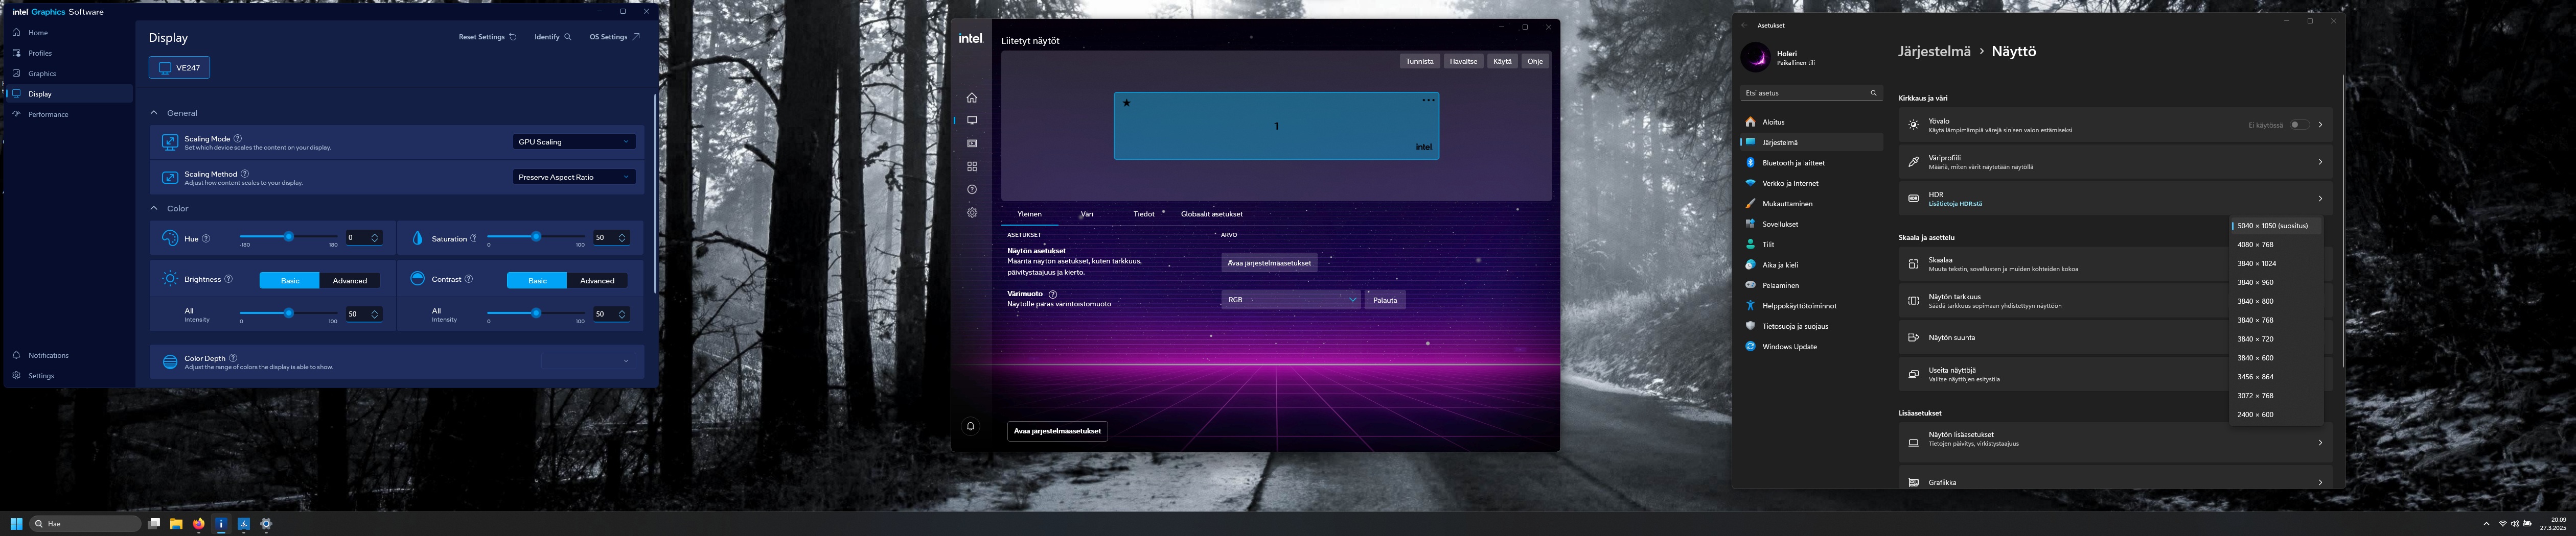This screenshot has height=536, width=2576.
Task: Open the GPU Scaling dropdown
Action: point(573,142)
